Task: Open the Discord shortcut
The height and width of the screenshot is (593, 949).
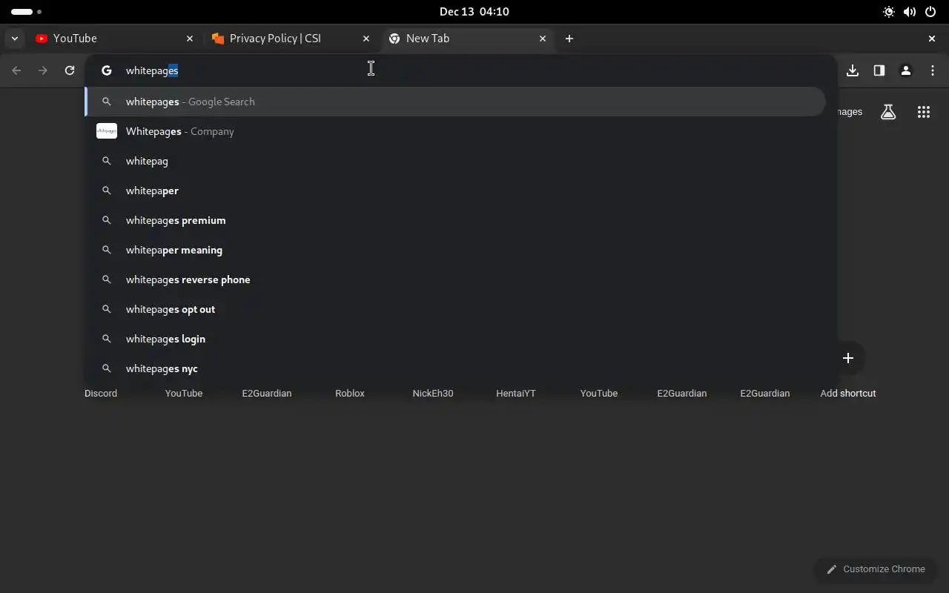Action: click(101, 393)
